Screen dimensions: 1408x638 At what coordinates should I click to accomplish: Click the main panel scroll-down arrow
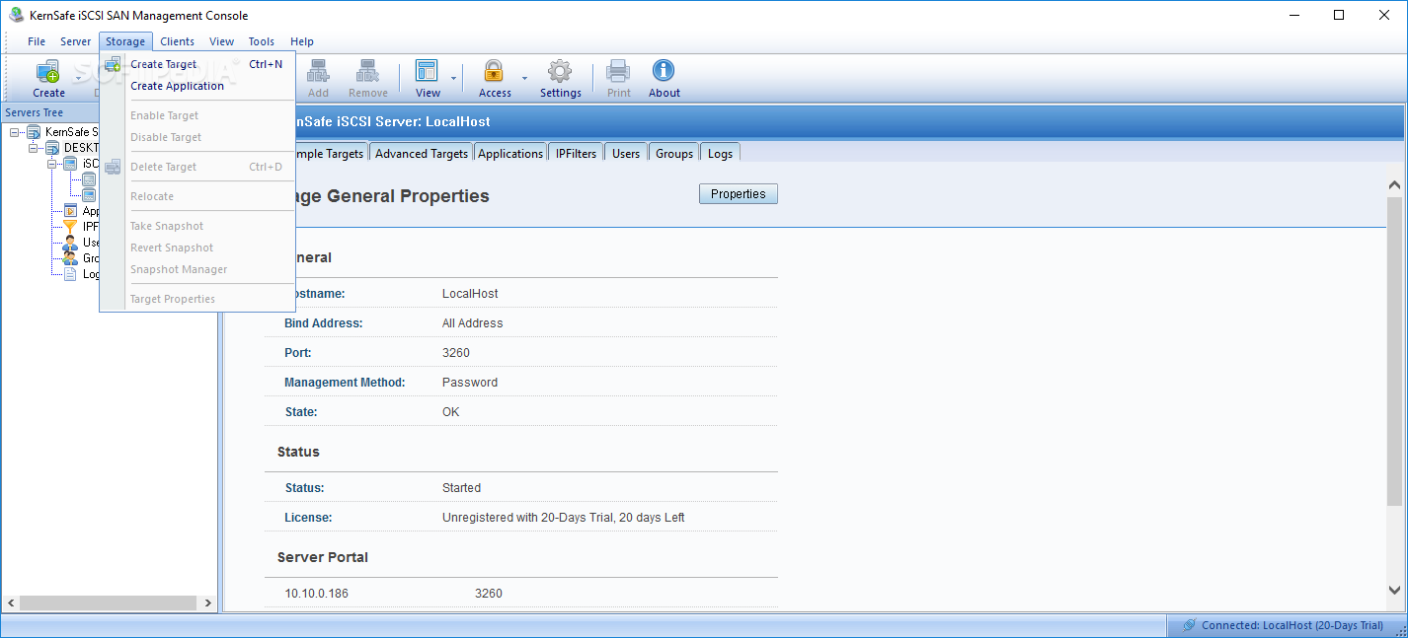(x=1394, y=591)
